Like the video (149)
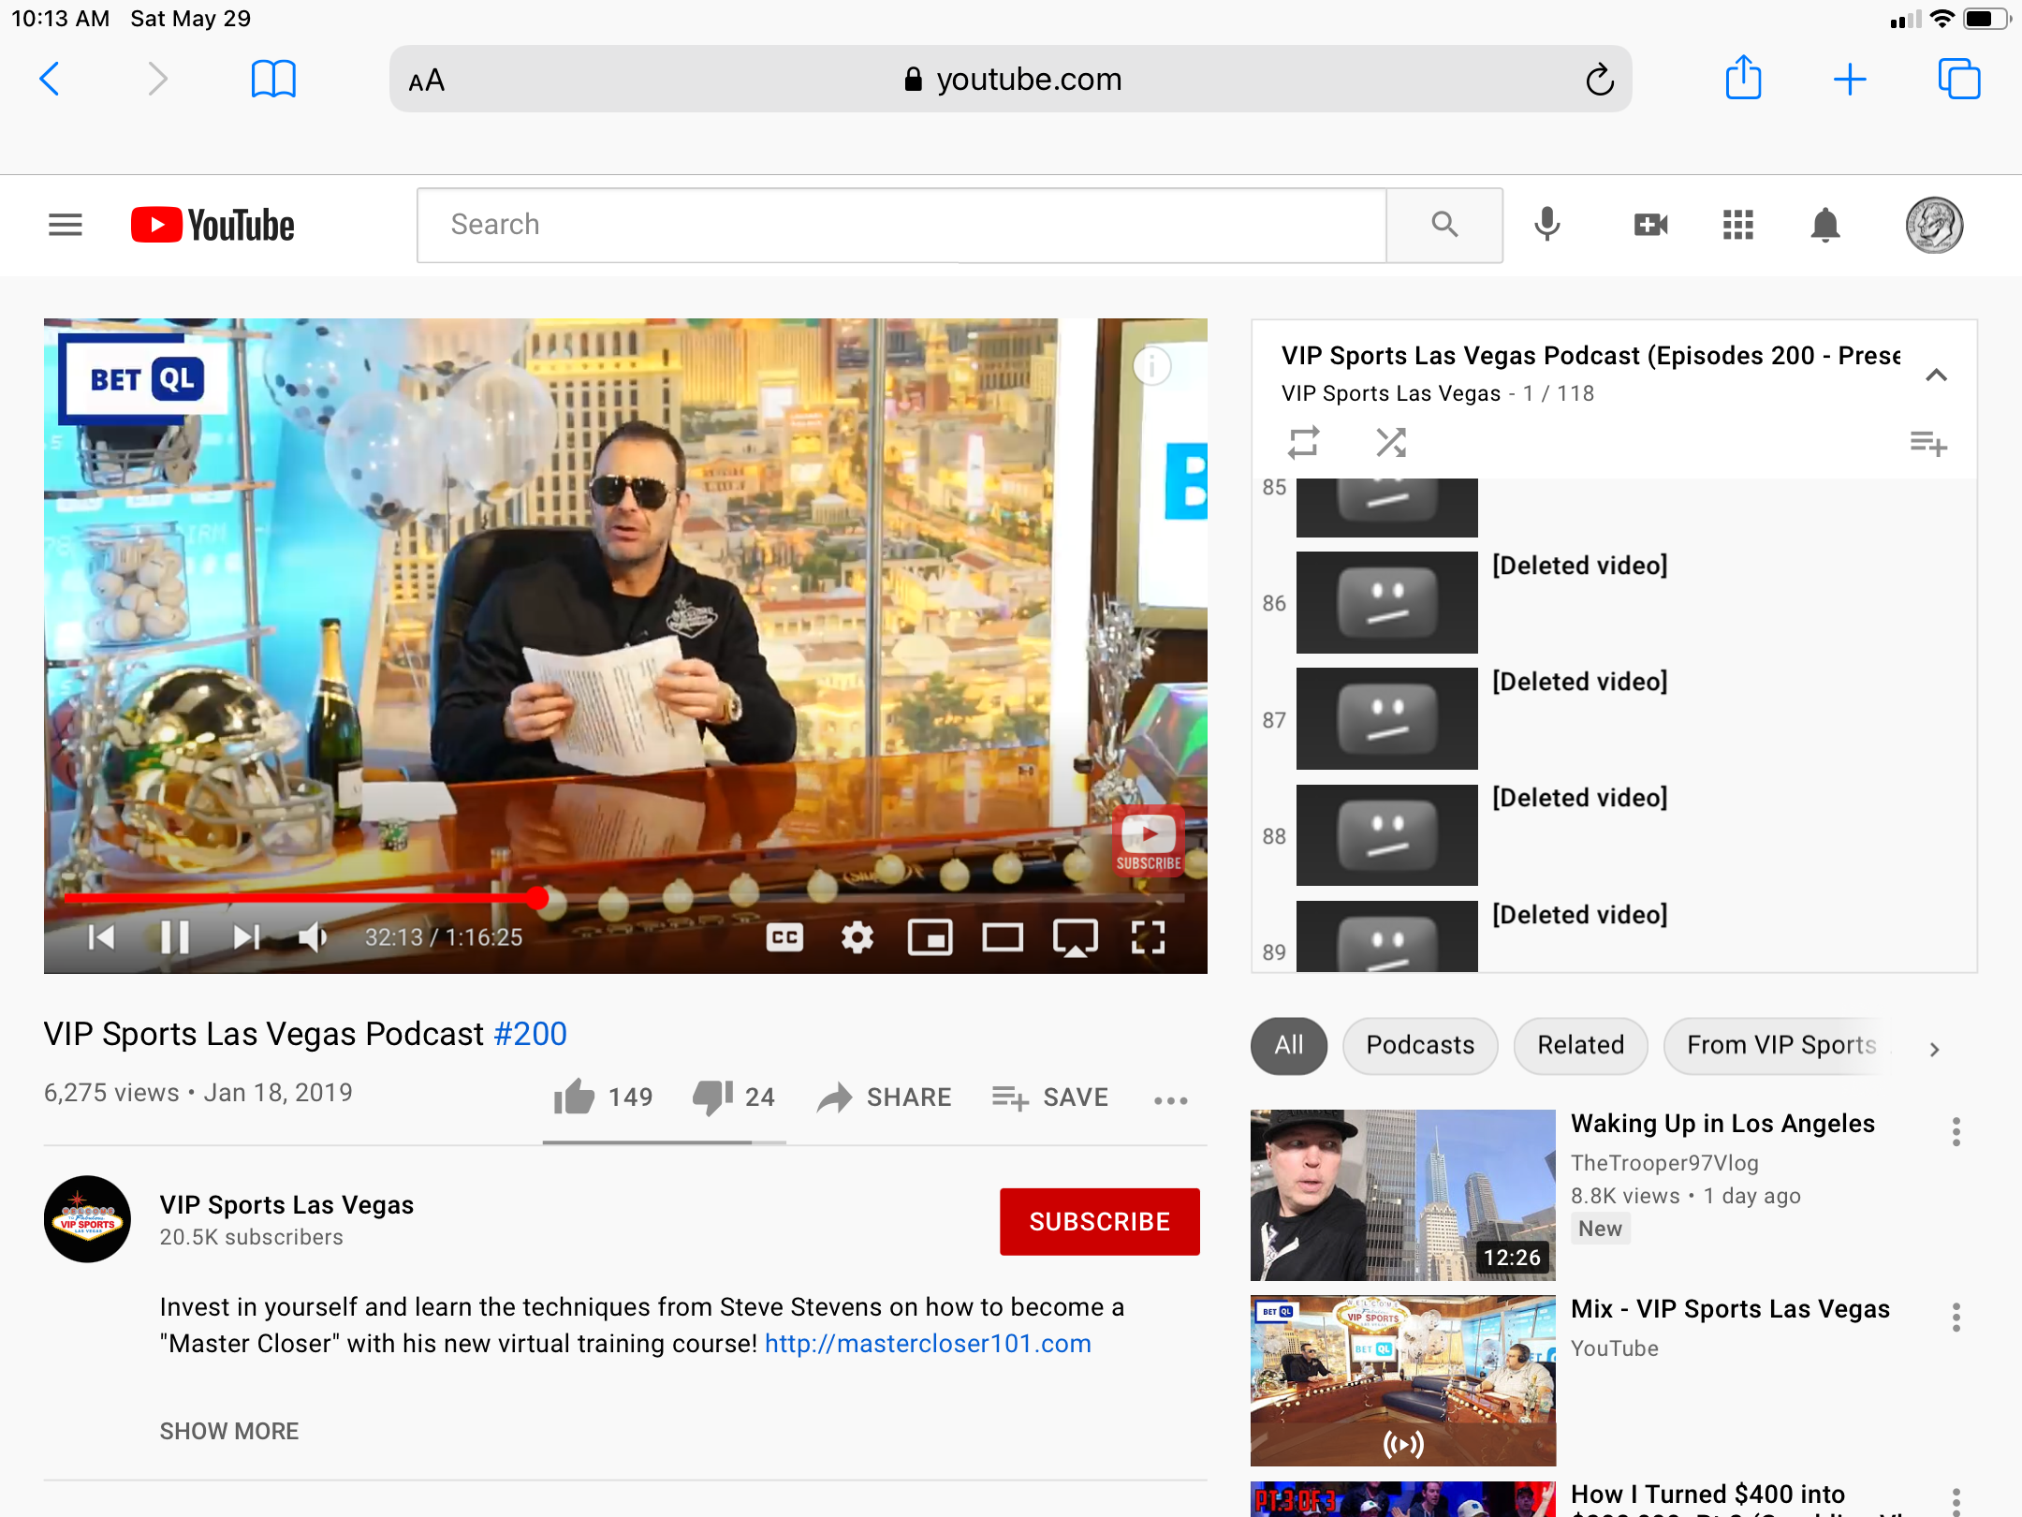 pos(603,1097)
